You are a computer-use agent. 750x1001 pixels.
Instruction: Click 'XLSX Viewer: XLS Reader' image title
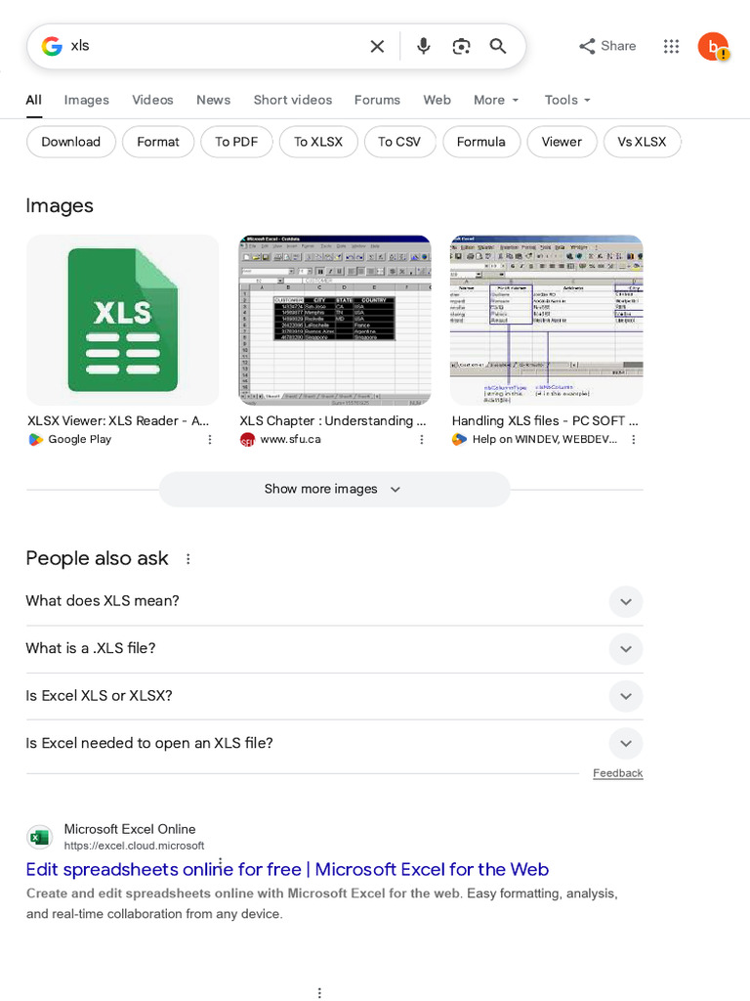tap(118, 420)
